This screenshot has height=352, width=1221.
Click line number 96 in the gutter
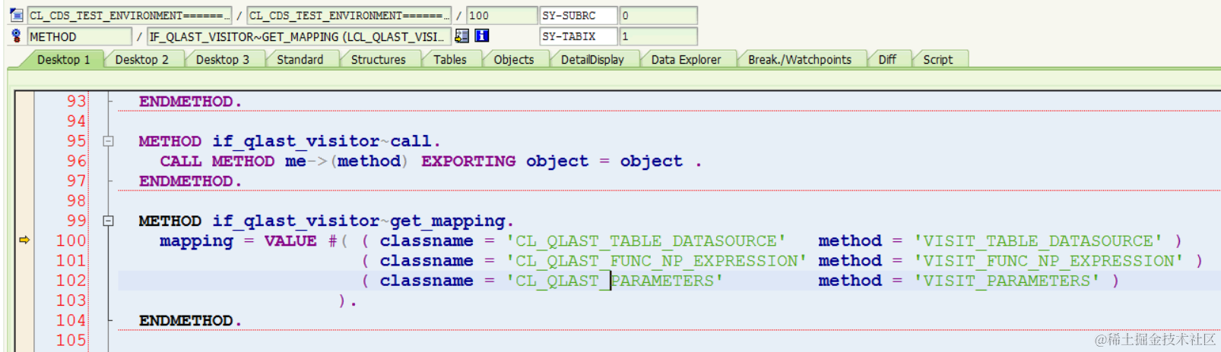coord(76,161)
